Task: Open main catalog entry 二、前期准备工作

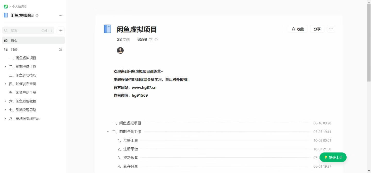Action: (x=127, y=132)
